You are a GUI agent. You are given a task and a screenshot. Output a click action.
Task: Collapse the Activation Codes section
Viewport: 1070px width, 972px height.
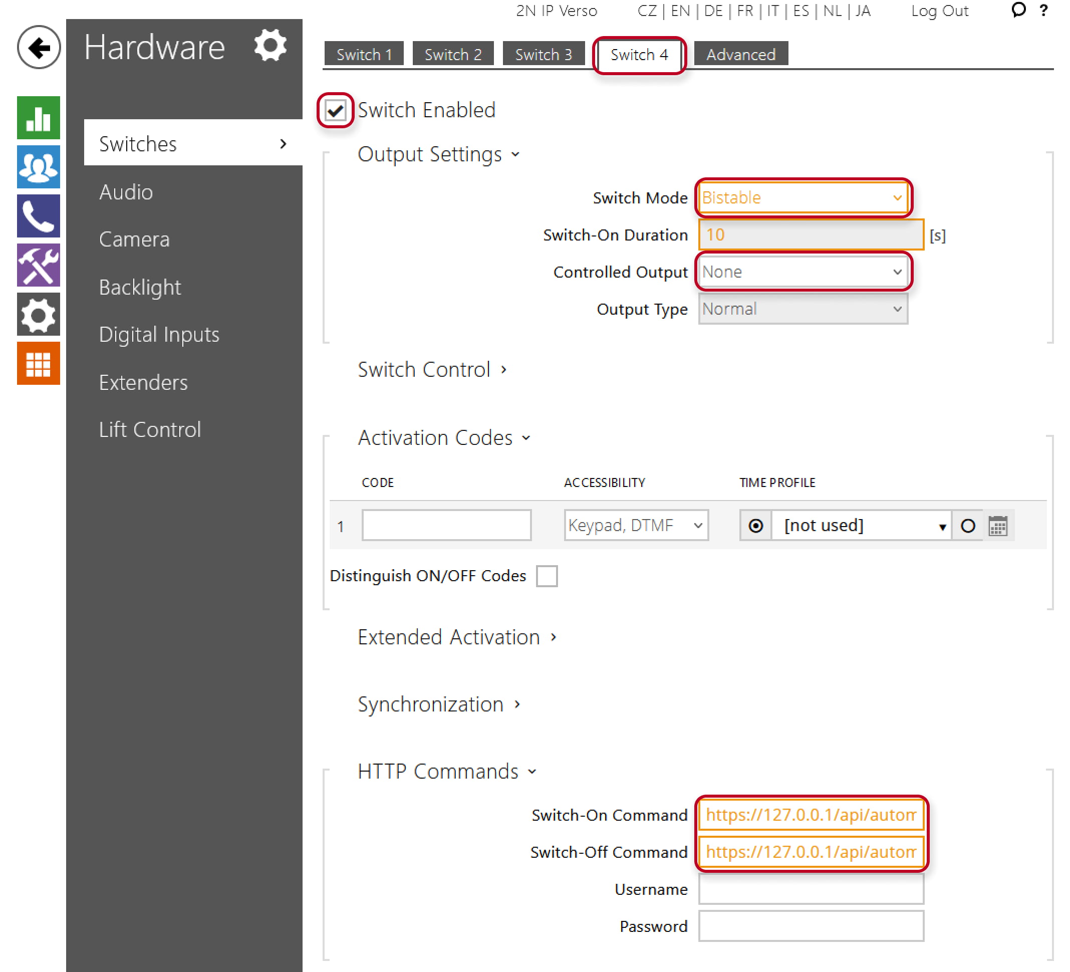tap(444, 438)
